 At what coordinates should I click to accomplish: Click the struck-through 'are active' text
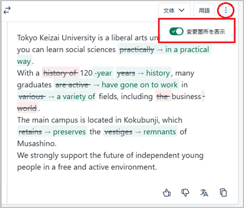pyautogui.click(x=73, y=85)
